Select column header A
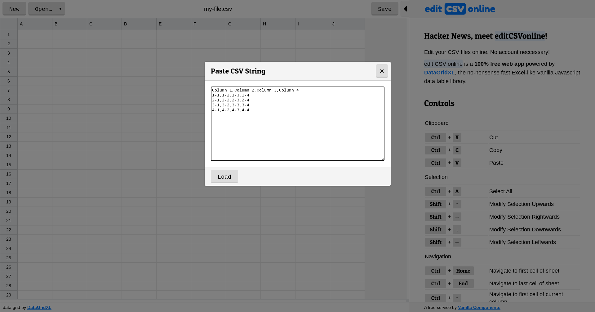Image resolution: width=595 pixels, height=312 pixels. click(x=35, y=24)
